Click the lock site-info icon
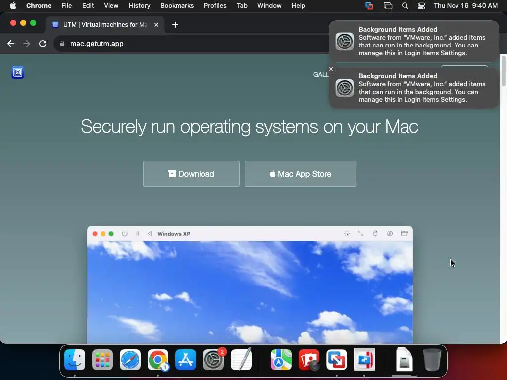The height and width of the screenshot is (380, 507). tap(62, 44)
